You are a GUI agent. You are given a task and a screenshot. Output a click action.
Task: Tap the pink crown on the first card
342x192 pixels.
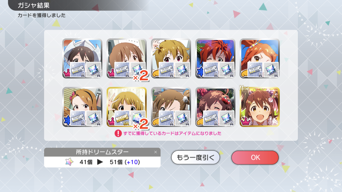point(67,74)
